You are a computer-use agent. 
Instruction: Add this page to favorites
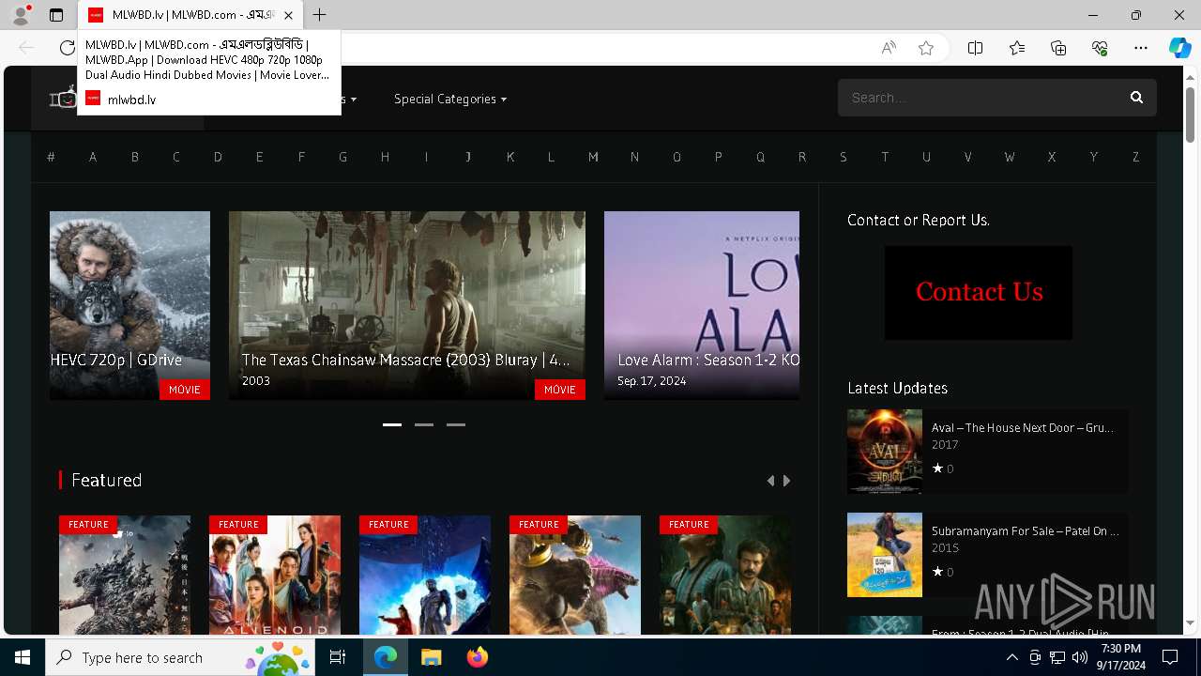click(x=926, y=48)
